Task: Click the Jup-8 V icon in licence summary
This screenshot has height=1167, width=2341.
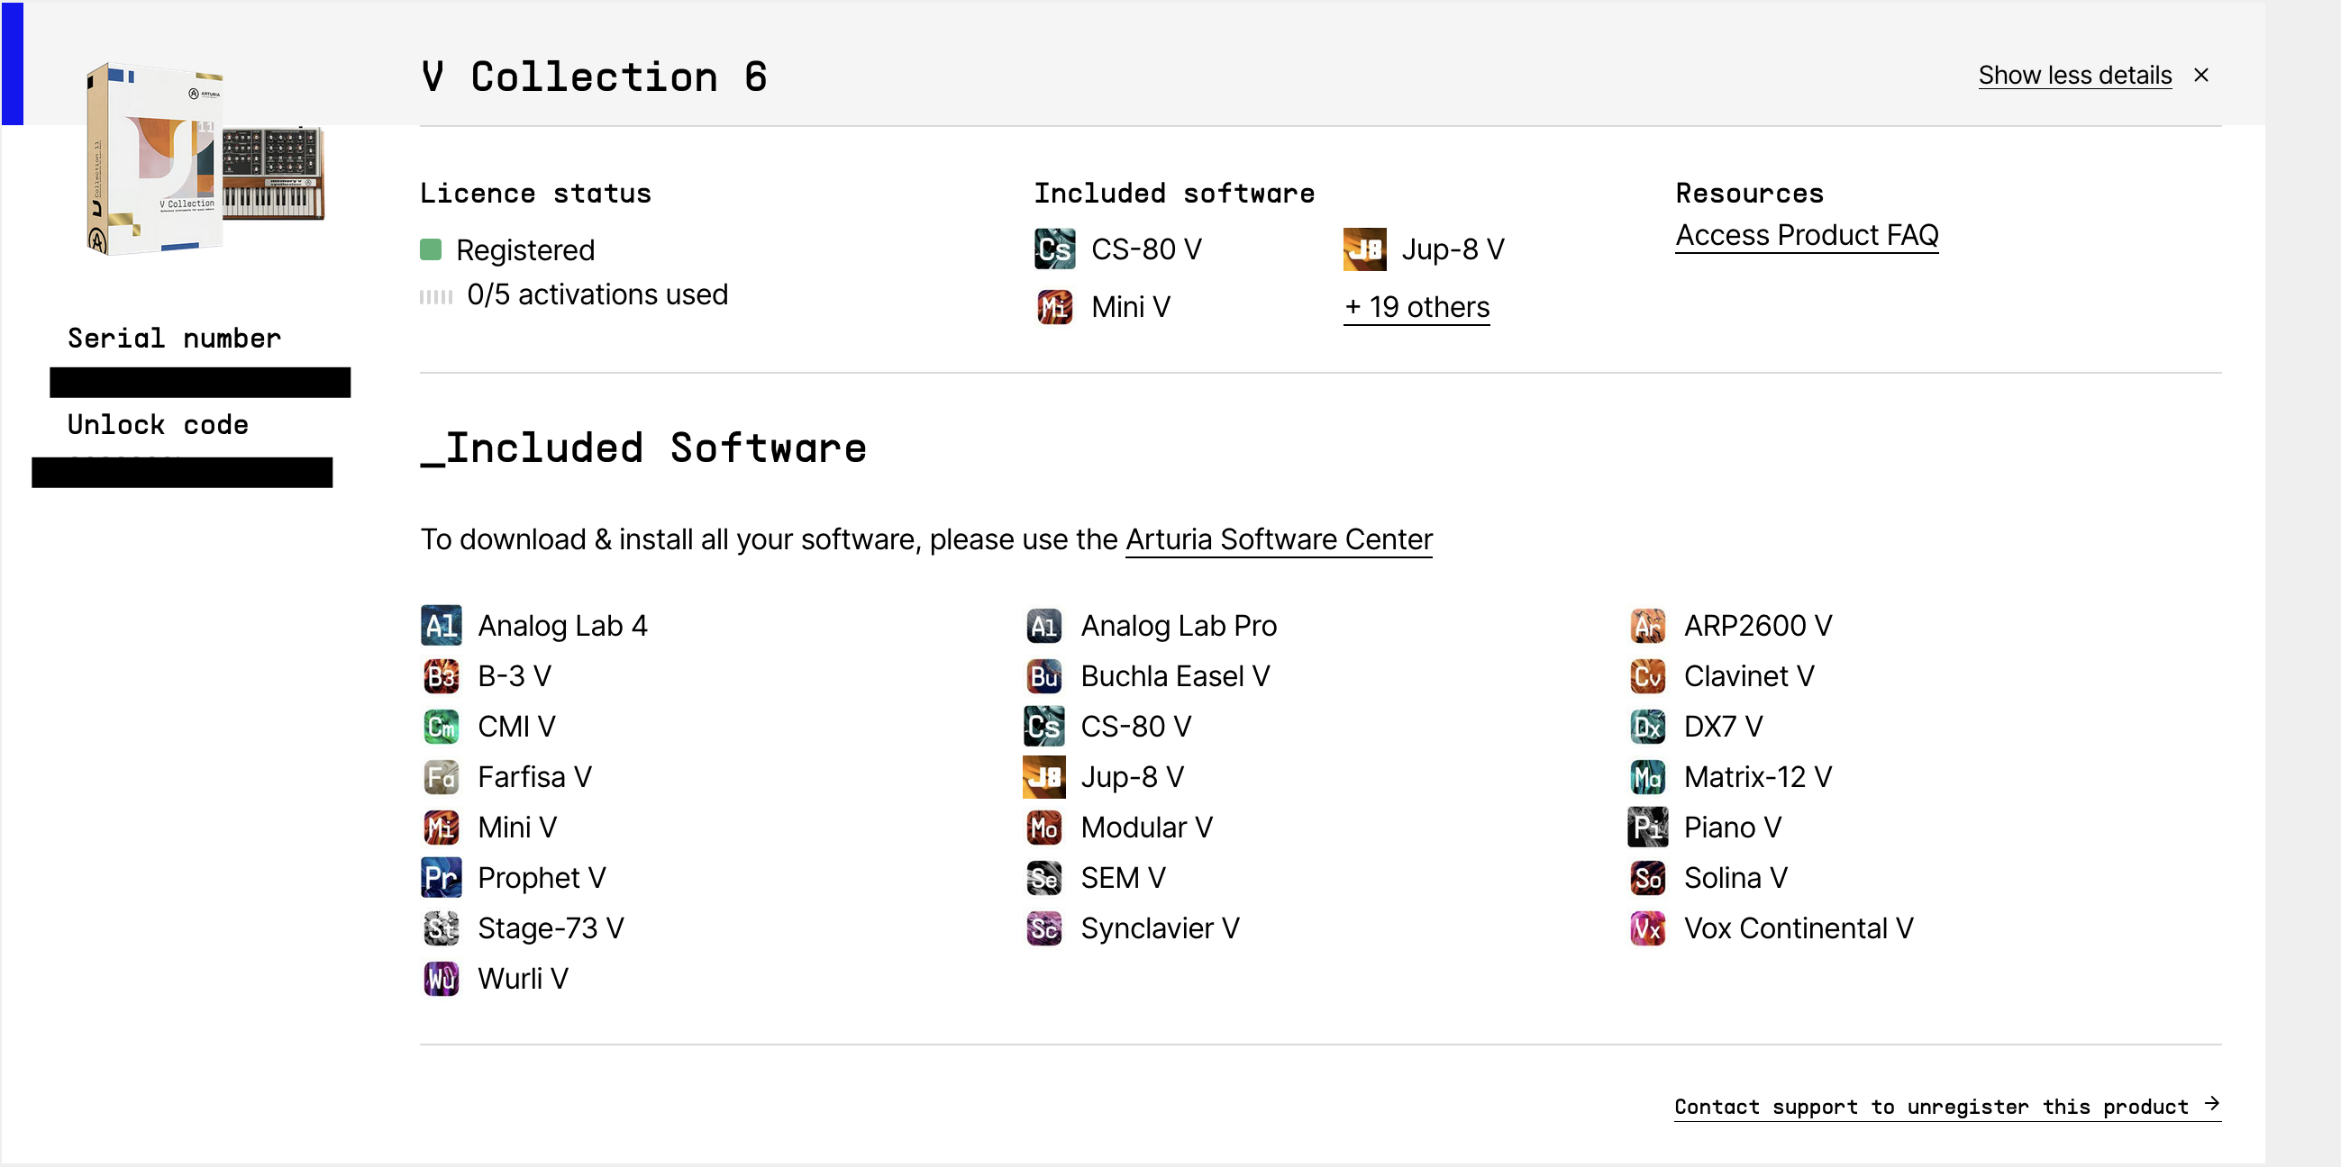Action: (x=1364, y=249)
